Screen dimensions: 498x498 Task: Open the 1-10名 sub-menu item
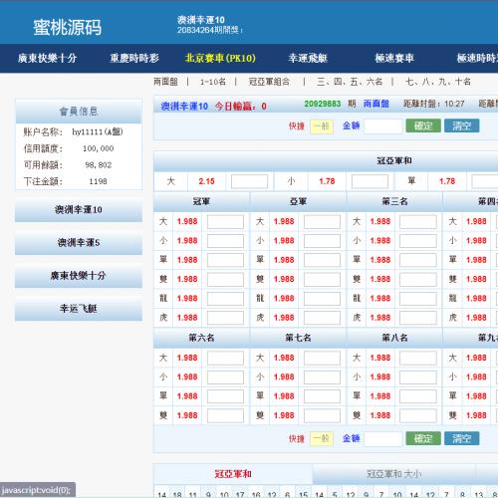click(213, 82)
